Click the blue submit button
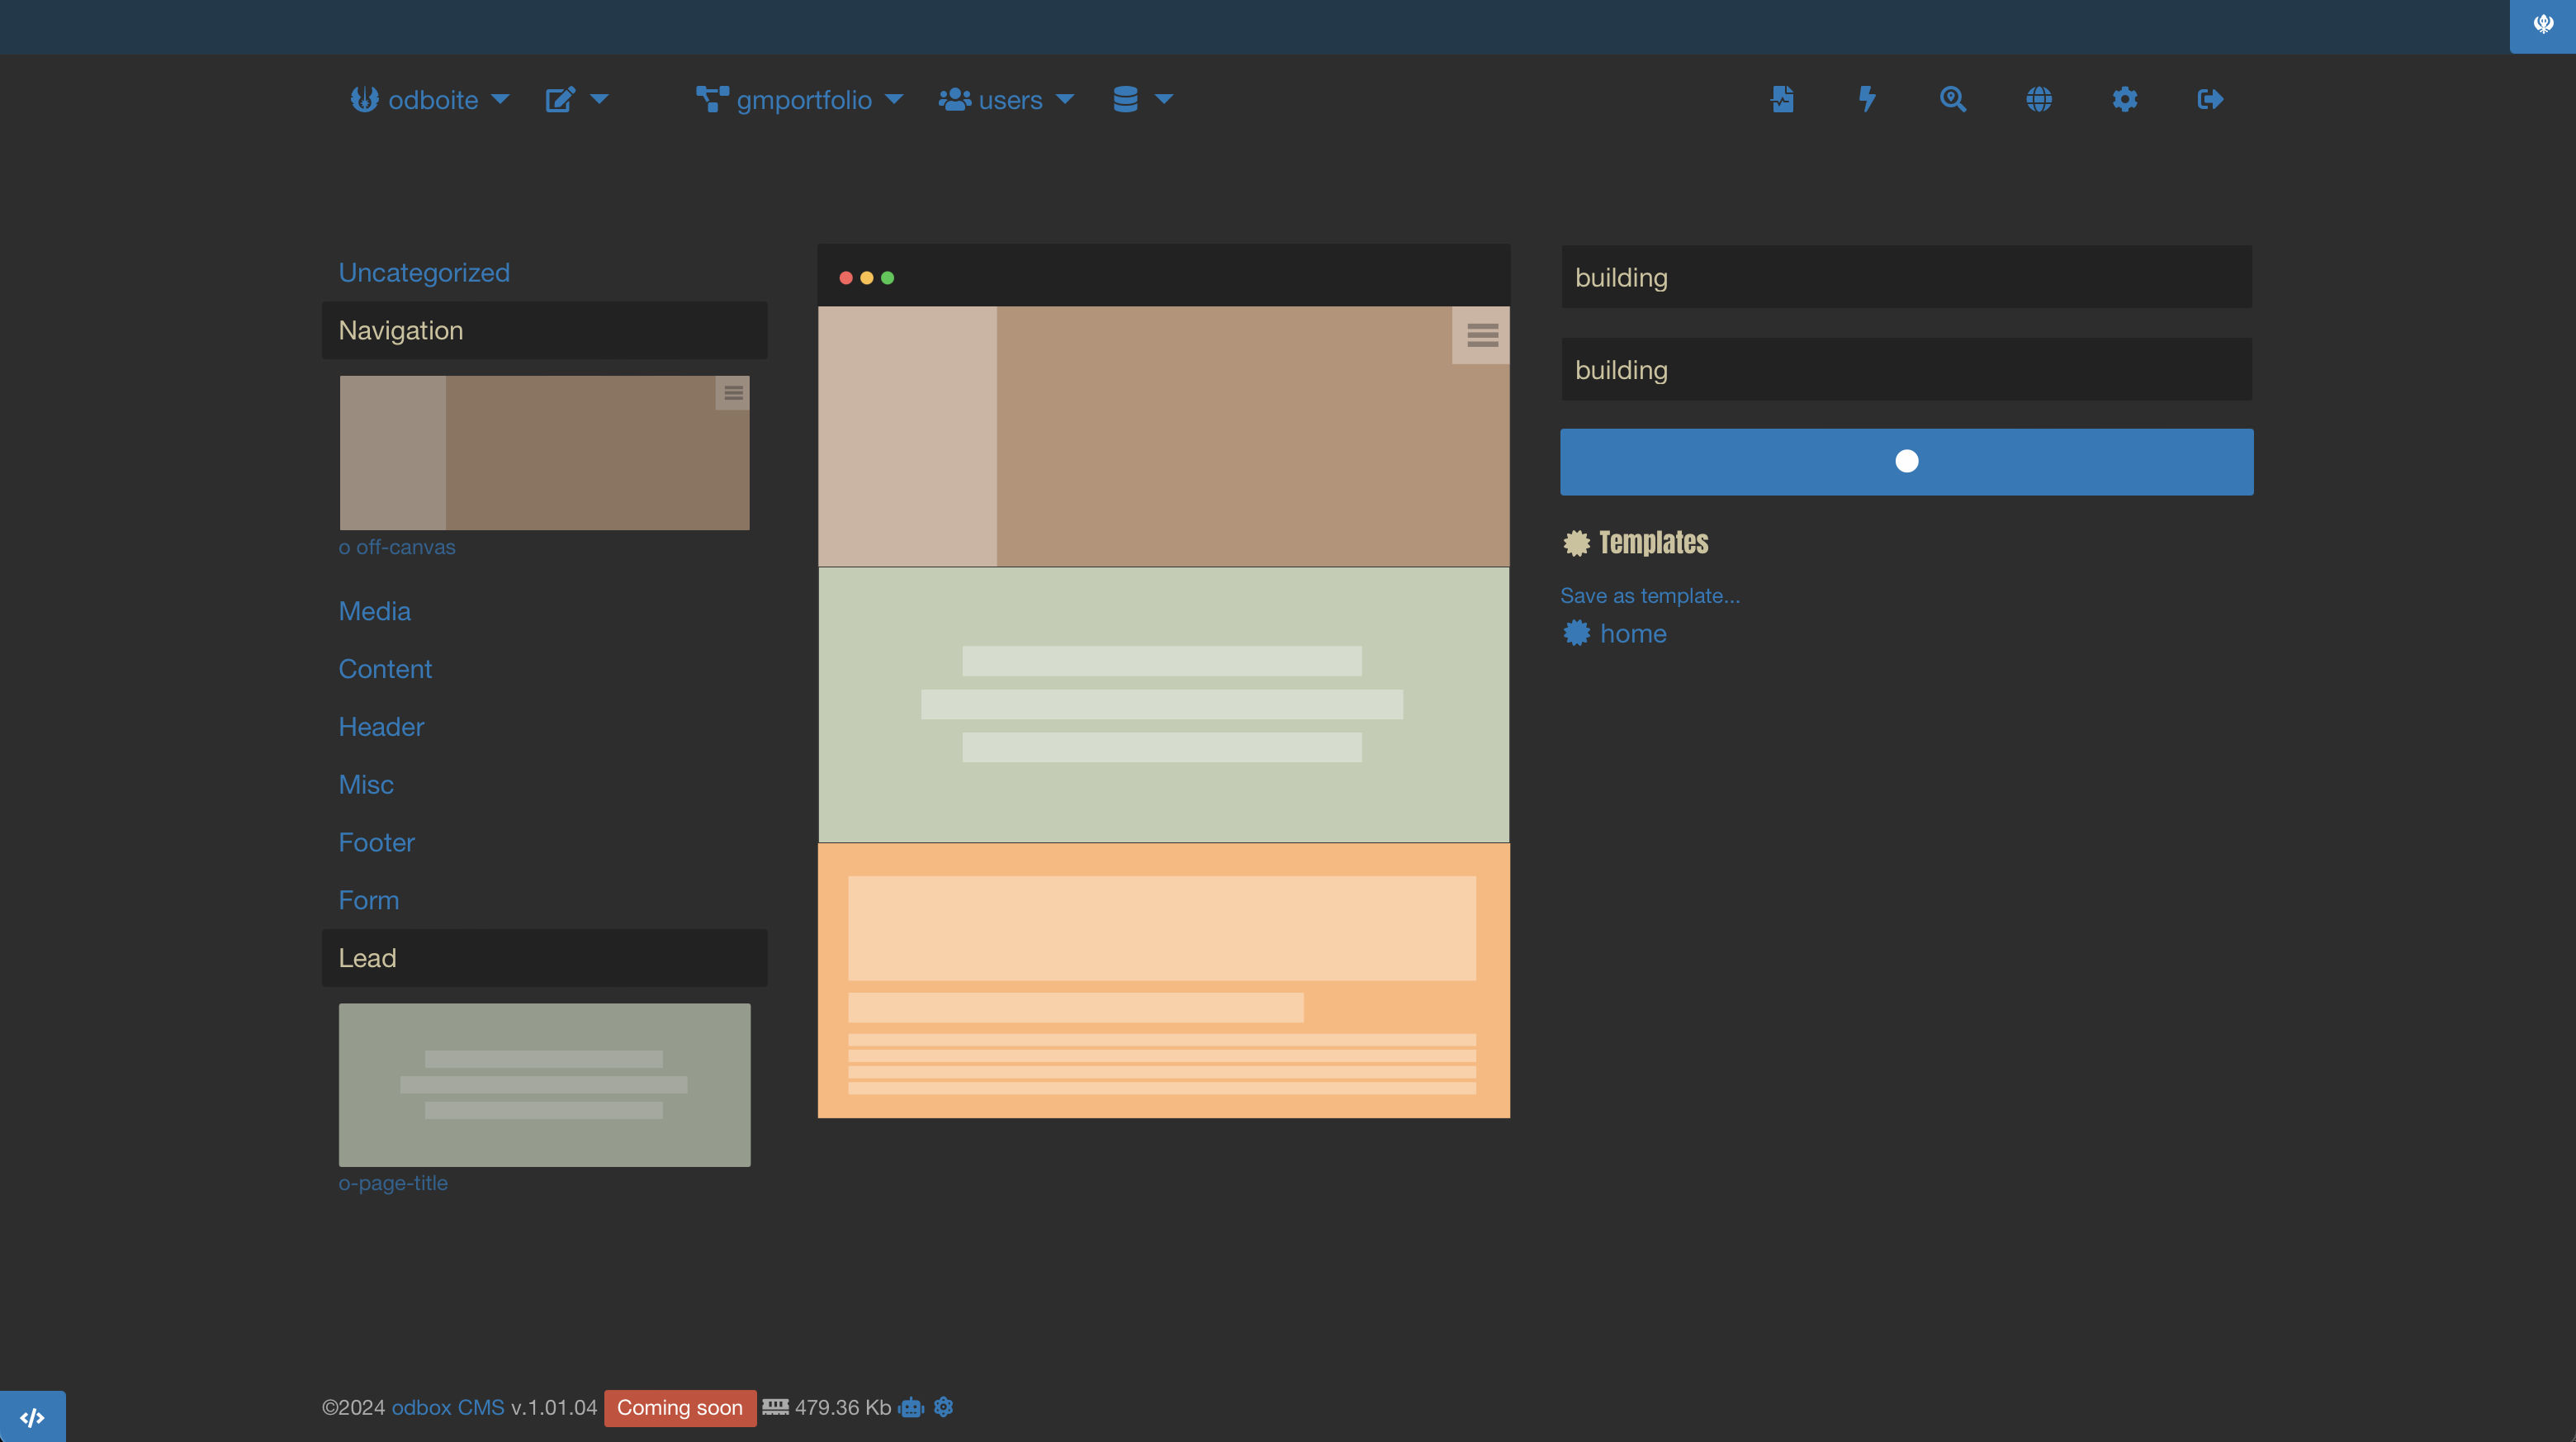 tap(1907, 462)
